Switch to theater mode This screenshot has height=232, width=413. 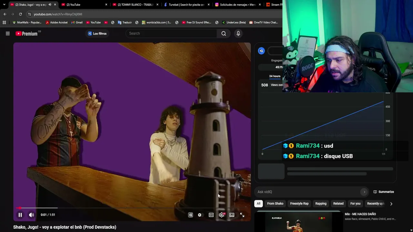pos(232,215)
